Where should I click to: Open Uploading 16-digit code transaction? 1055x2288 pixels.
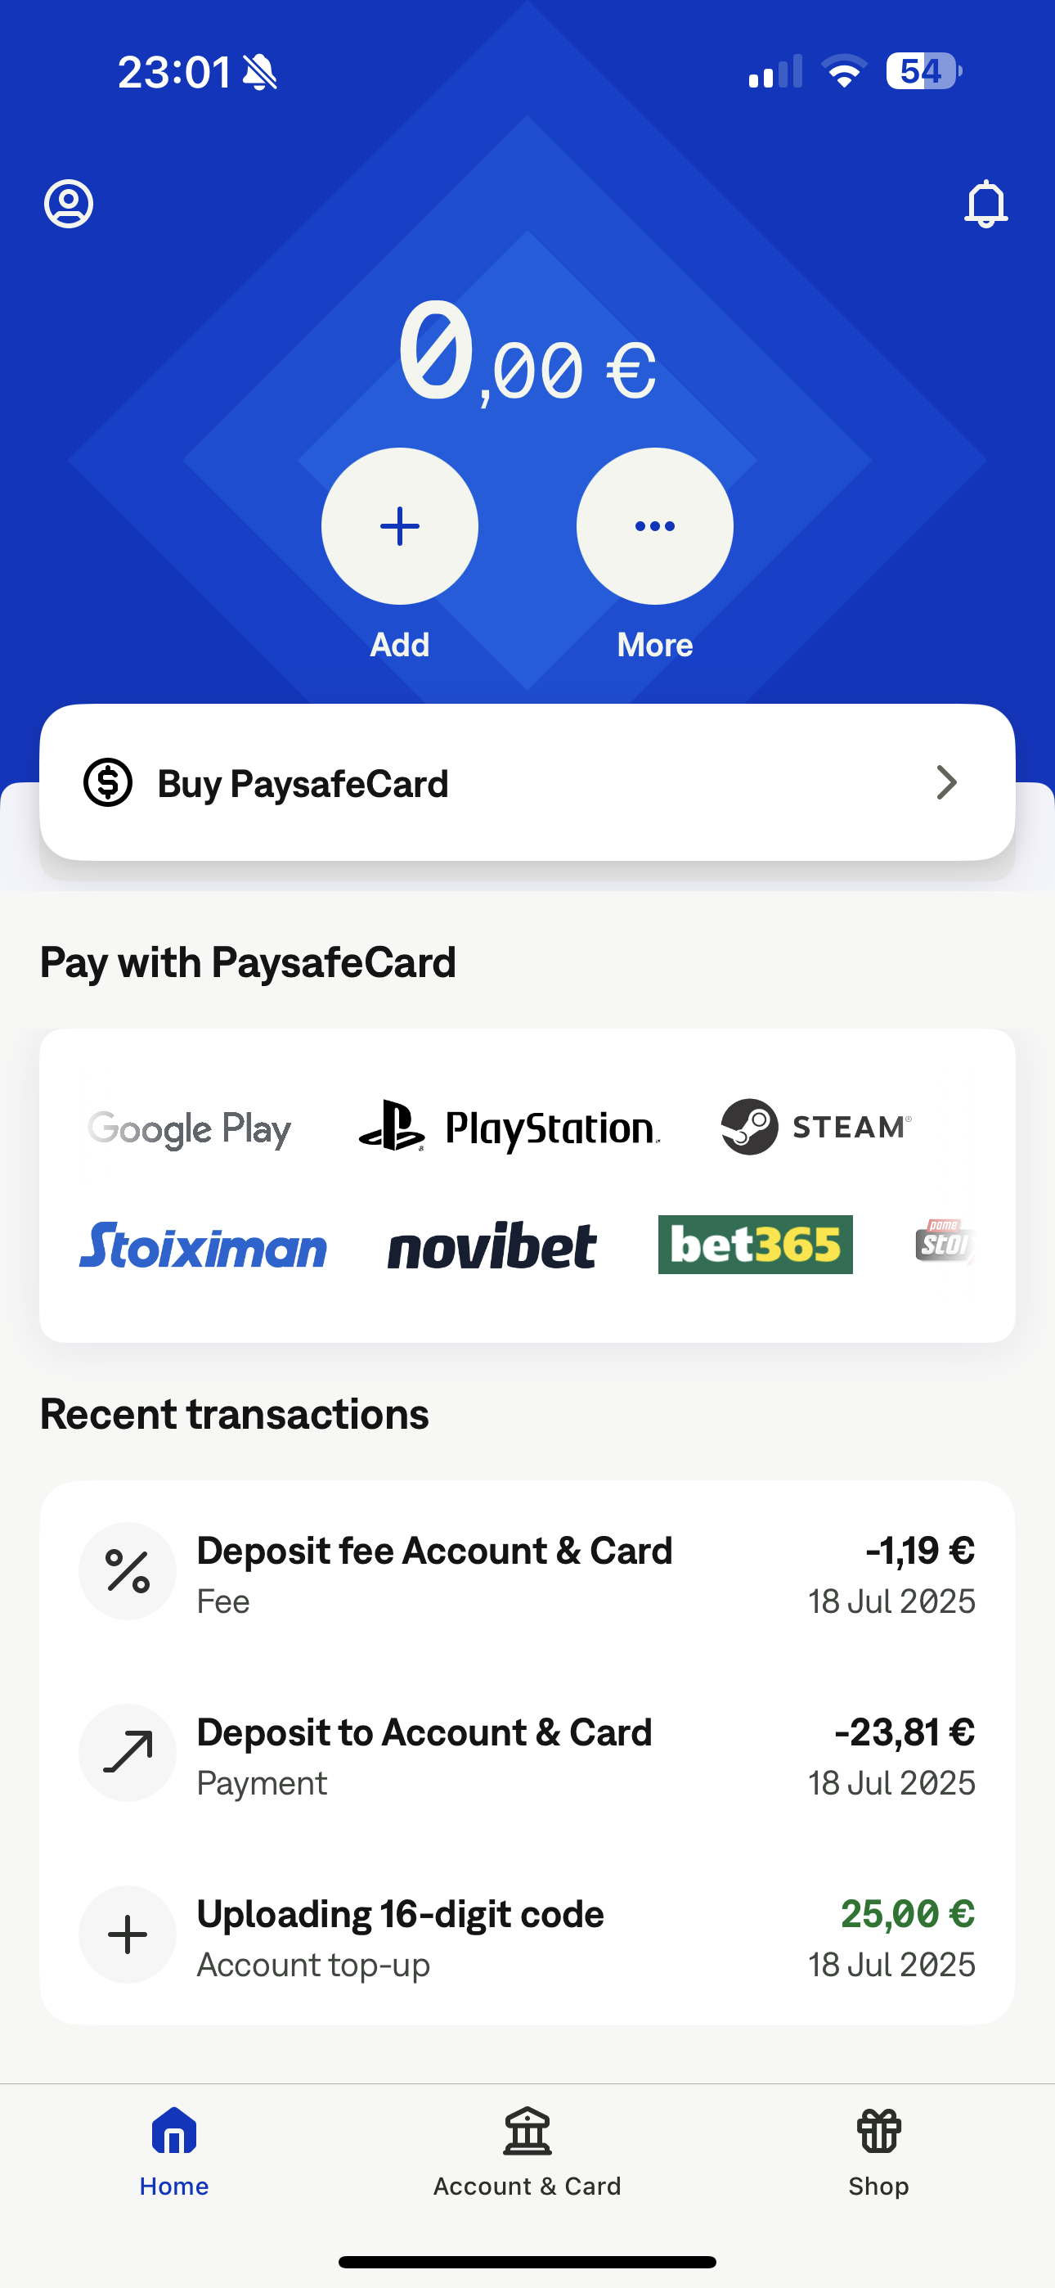pos(527,1935)
